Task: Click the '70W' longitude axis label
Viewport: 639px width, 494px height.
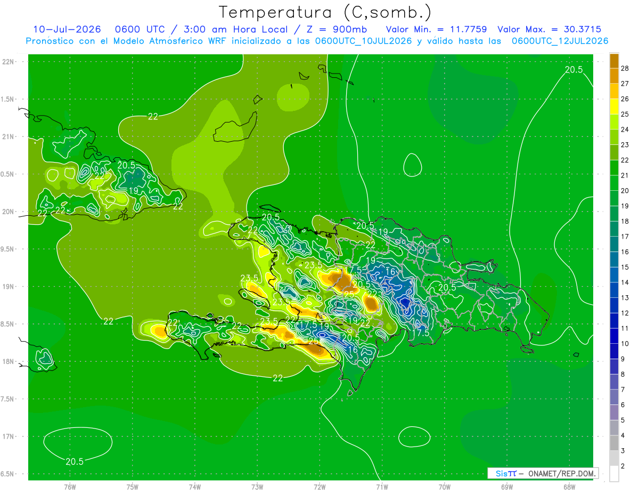Action: tap(445, 487)
